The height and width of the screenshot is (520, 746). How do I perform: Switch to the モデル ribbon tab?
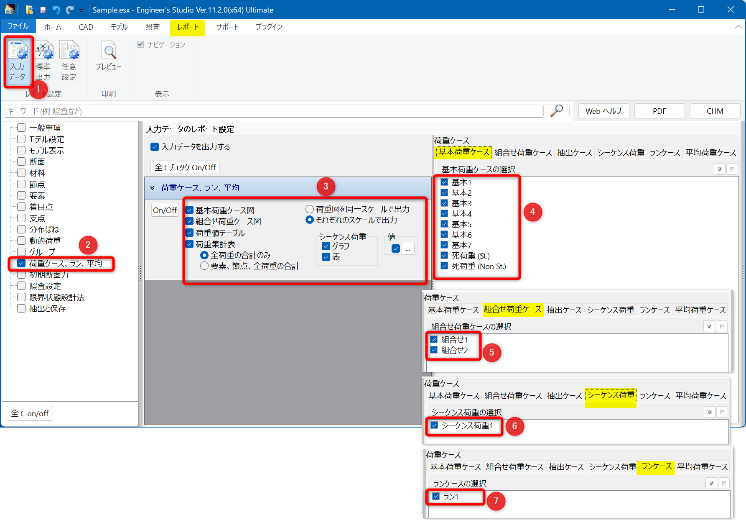coord(119,27)
